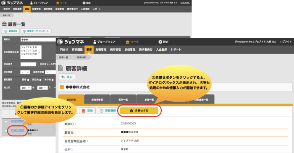The height and width of the screenshot is (153, 294).
Task: Click the 自社営業担当者 value ジョブマネ 太郎
Action: click(x=130, y=141)
